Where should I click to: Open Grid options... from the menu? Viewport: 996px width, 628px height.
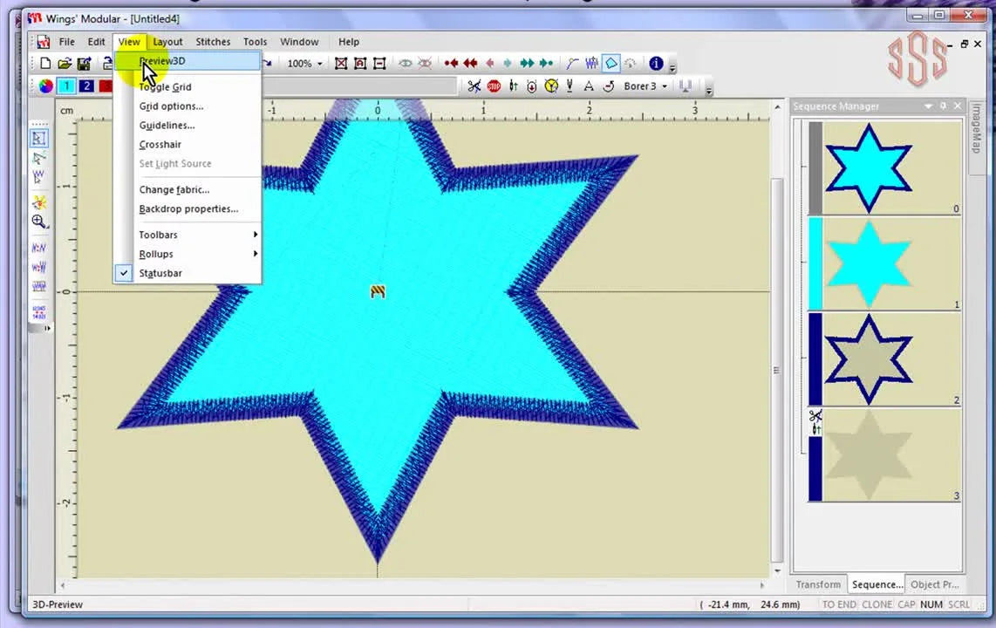[x=188, y=106]
